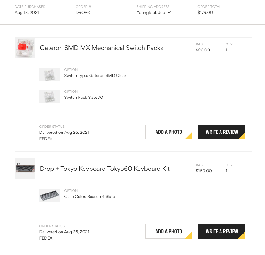Click the DROP order number
This screenshot has height=255, width=265.
click(x=83, y=13)
